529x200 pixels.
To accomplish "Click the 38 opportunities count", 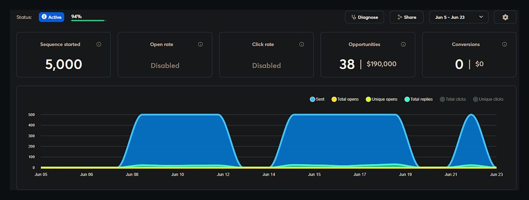I will click(347, 64).
